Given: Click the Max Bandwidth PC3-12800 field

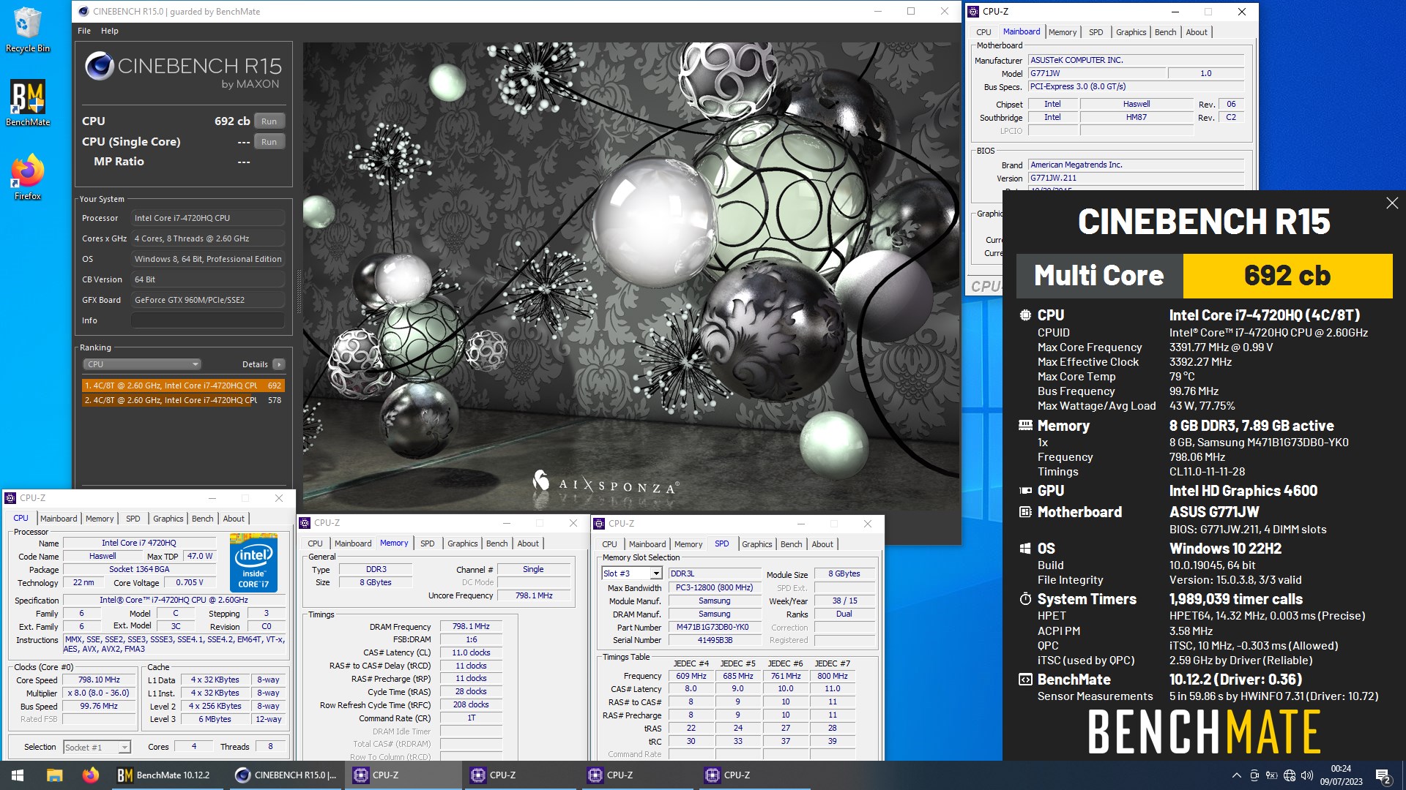Looking at the screenshot, I should click(714, 587).
